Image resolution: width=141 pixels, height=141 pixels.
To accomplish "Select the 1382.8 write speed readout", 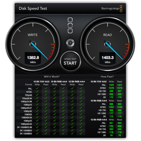I will (x=33, y=57).
